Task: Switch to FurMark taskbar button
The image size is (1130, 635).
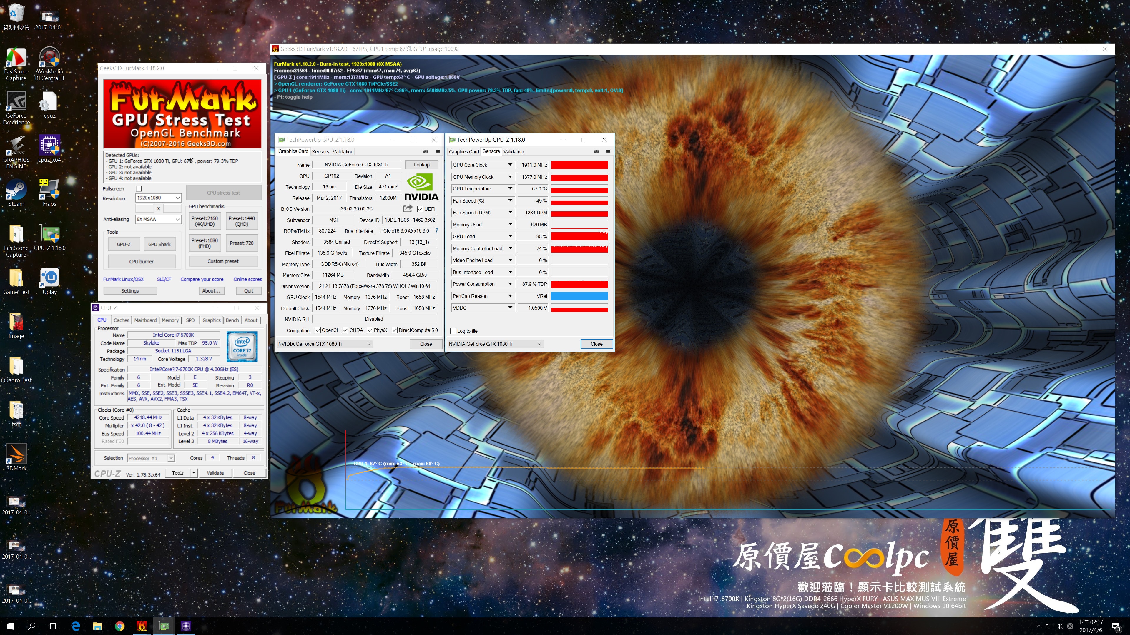Action: [142, 626]
